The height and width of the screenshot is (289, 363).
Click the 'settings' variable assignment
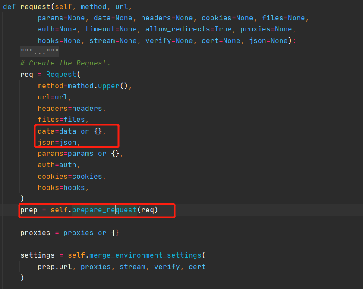37,255
